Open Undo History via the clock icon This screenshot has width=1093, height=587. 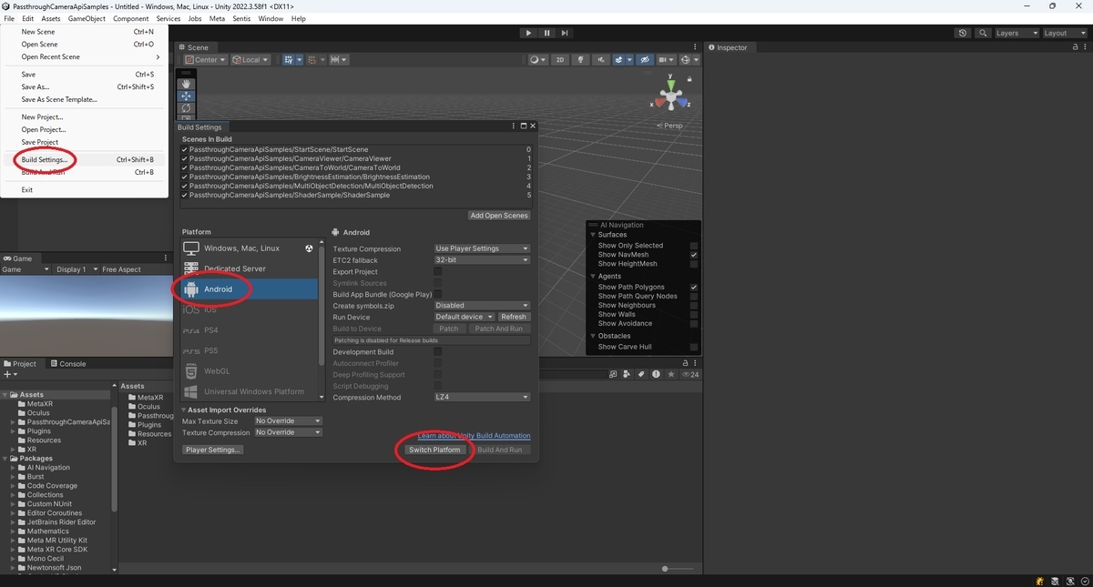(x=963, y=32)
